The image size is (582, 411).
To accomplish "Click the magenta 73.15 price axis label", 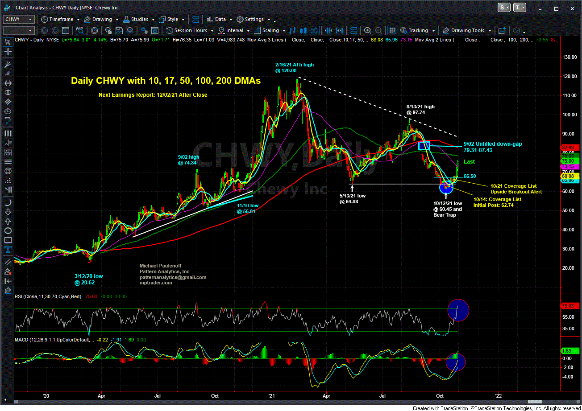I will (570, 166).
